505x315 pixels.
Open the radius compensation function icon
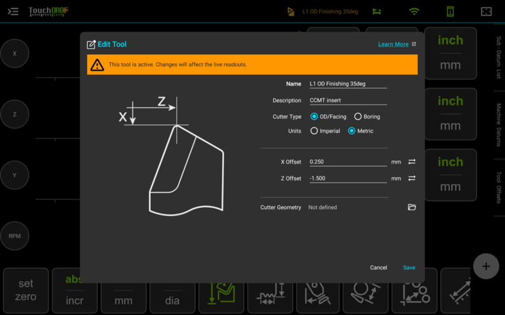pyautogui.click(x=366, y=292)
